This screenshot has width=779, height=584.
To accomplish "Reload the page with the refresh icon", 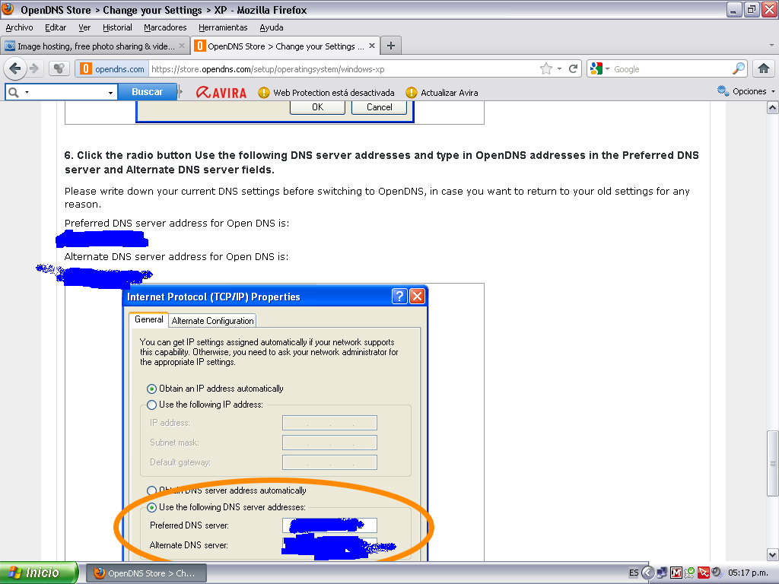I will pos(573,69).
